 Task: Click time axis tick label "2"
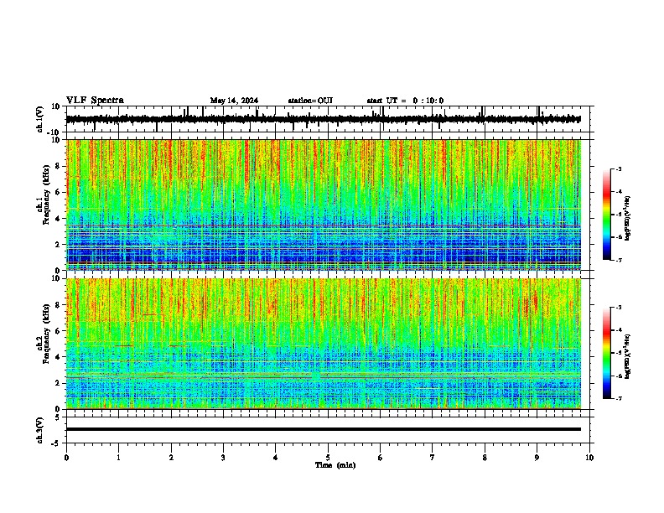coord(171,458)
